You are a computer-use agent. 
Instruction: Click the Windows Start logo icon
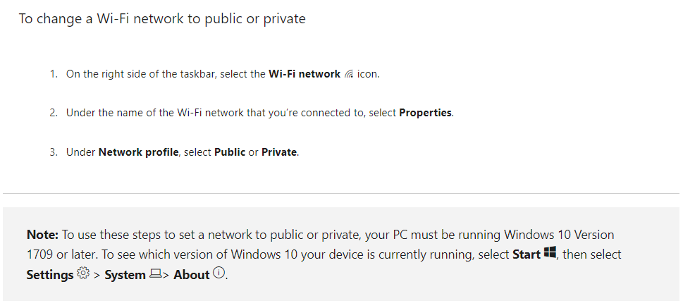[x=550, y=253]
